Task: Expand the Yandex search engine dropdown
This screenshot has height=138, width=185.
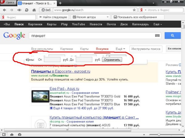Action: (144, 10)
